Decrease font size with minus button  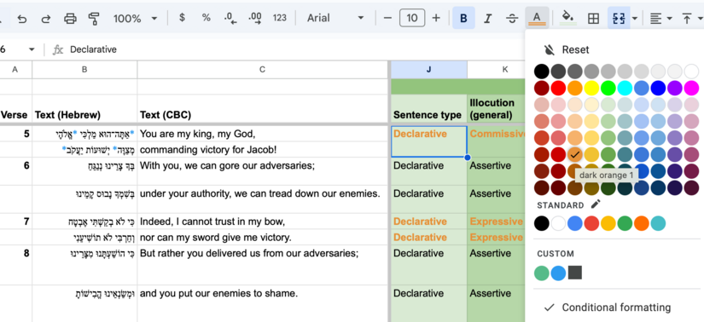pyautogui.click(x=388, y=18)
